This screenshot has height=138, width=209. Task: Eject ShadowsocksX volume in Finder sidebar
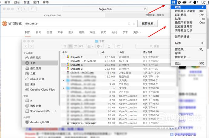coord(56,111)
